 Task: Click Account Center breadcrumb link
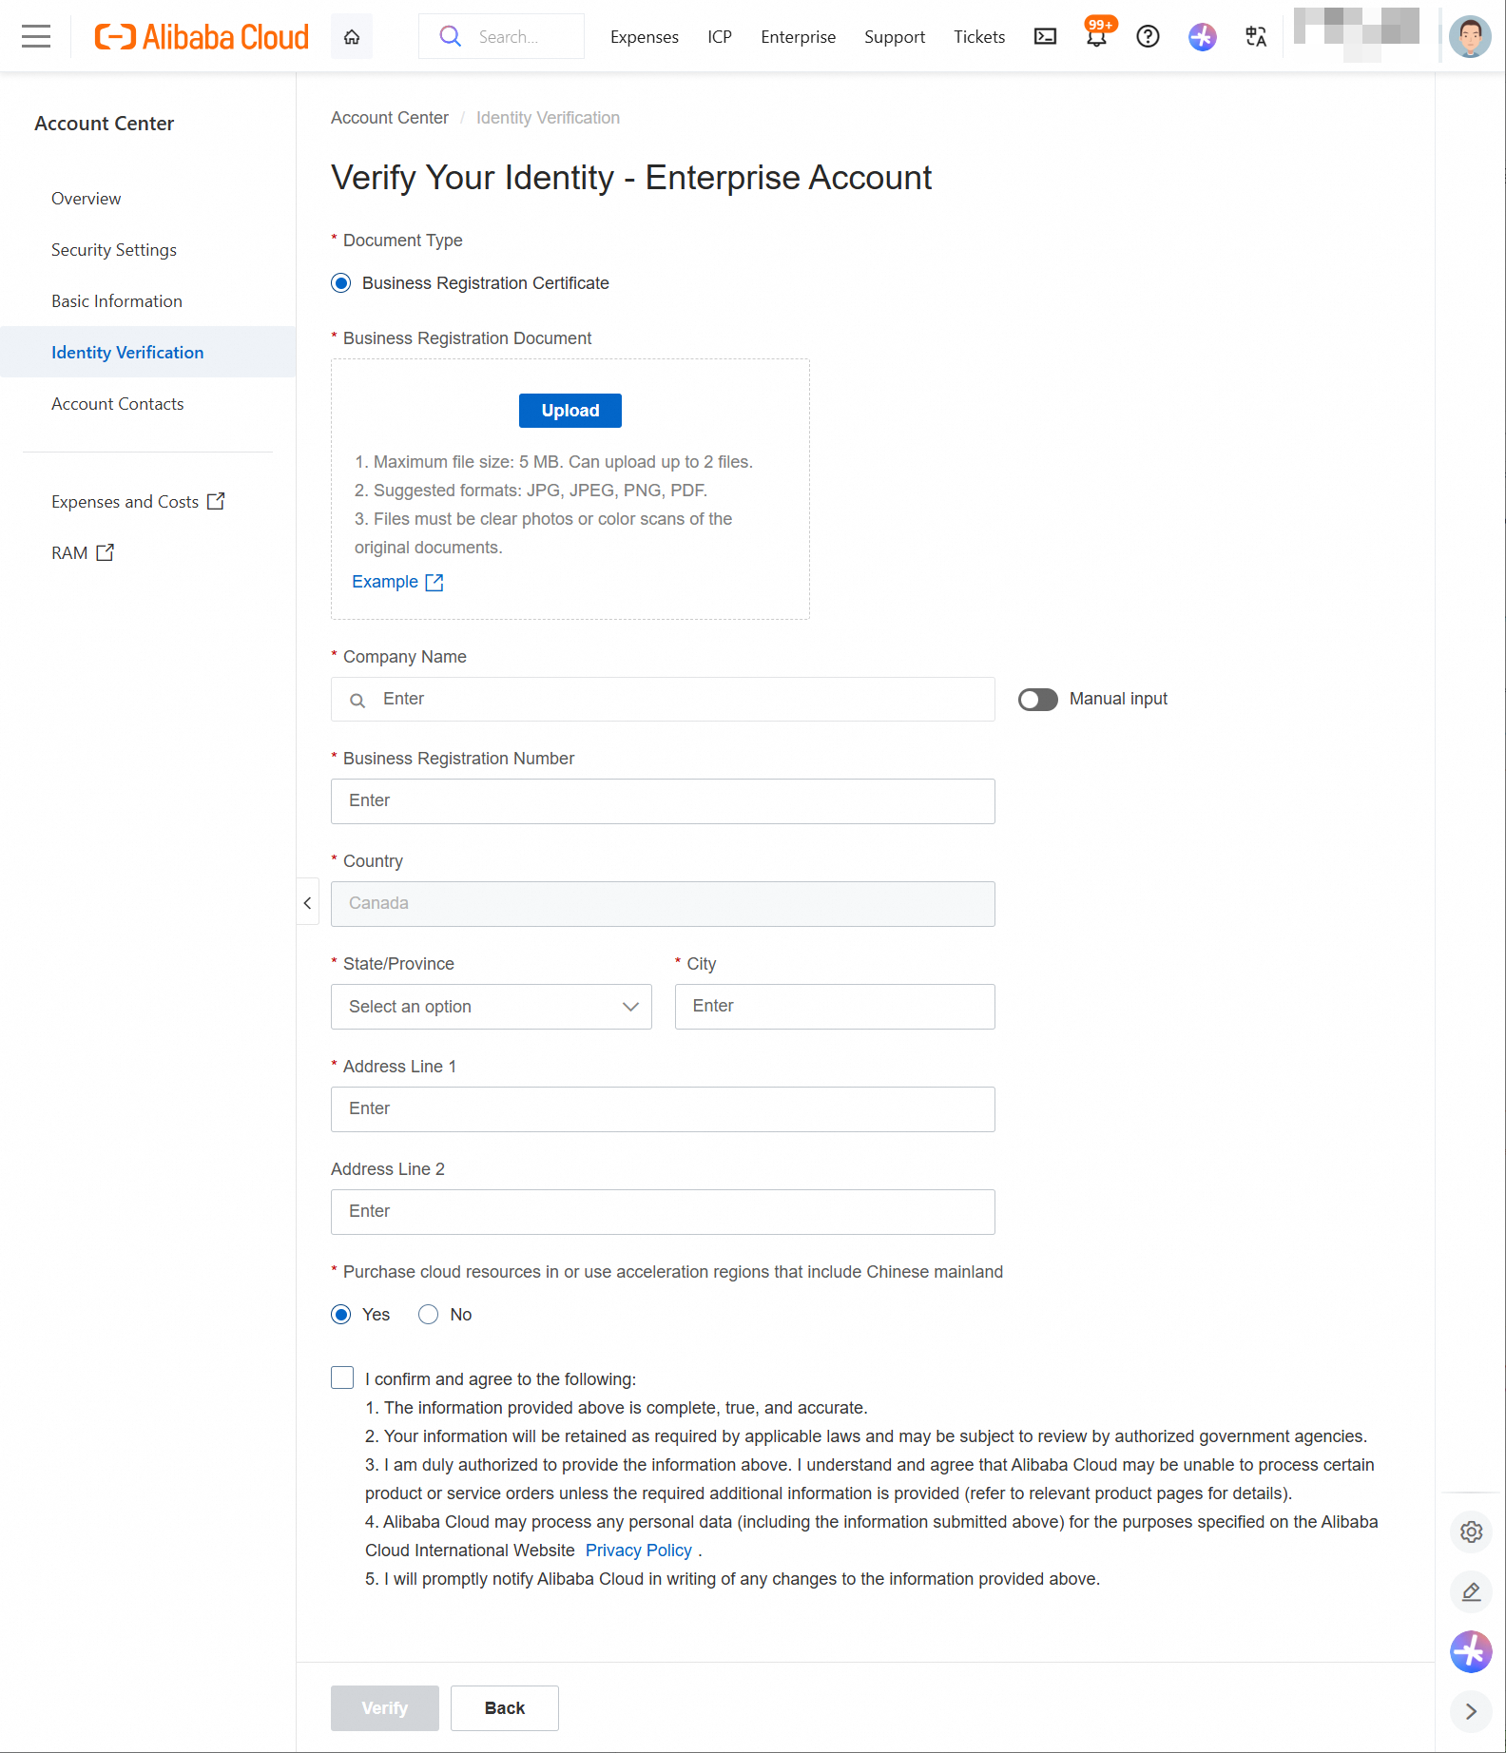click(x=390, y=118)
